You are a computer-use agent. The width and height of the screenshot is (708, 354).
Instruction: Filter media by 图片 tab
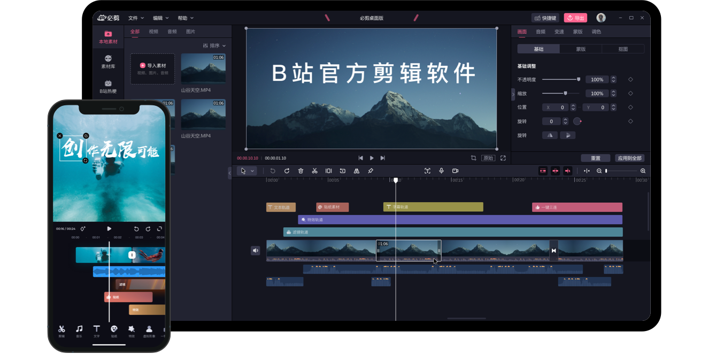pos(190,32)
